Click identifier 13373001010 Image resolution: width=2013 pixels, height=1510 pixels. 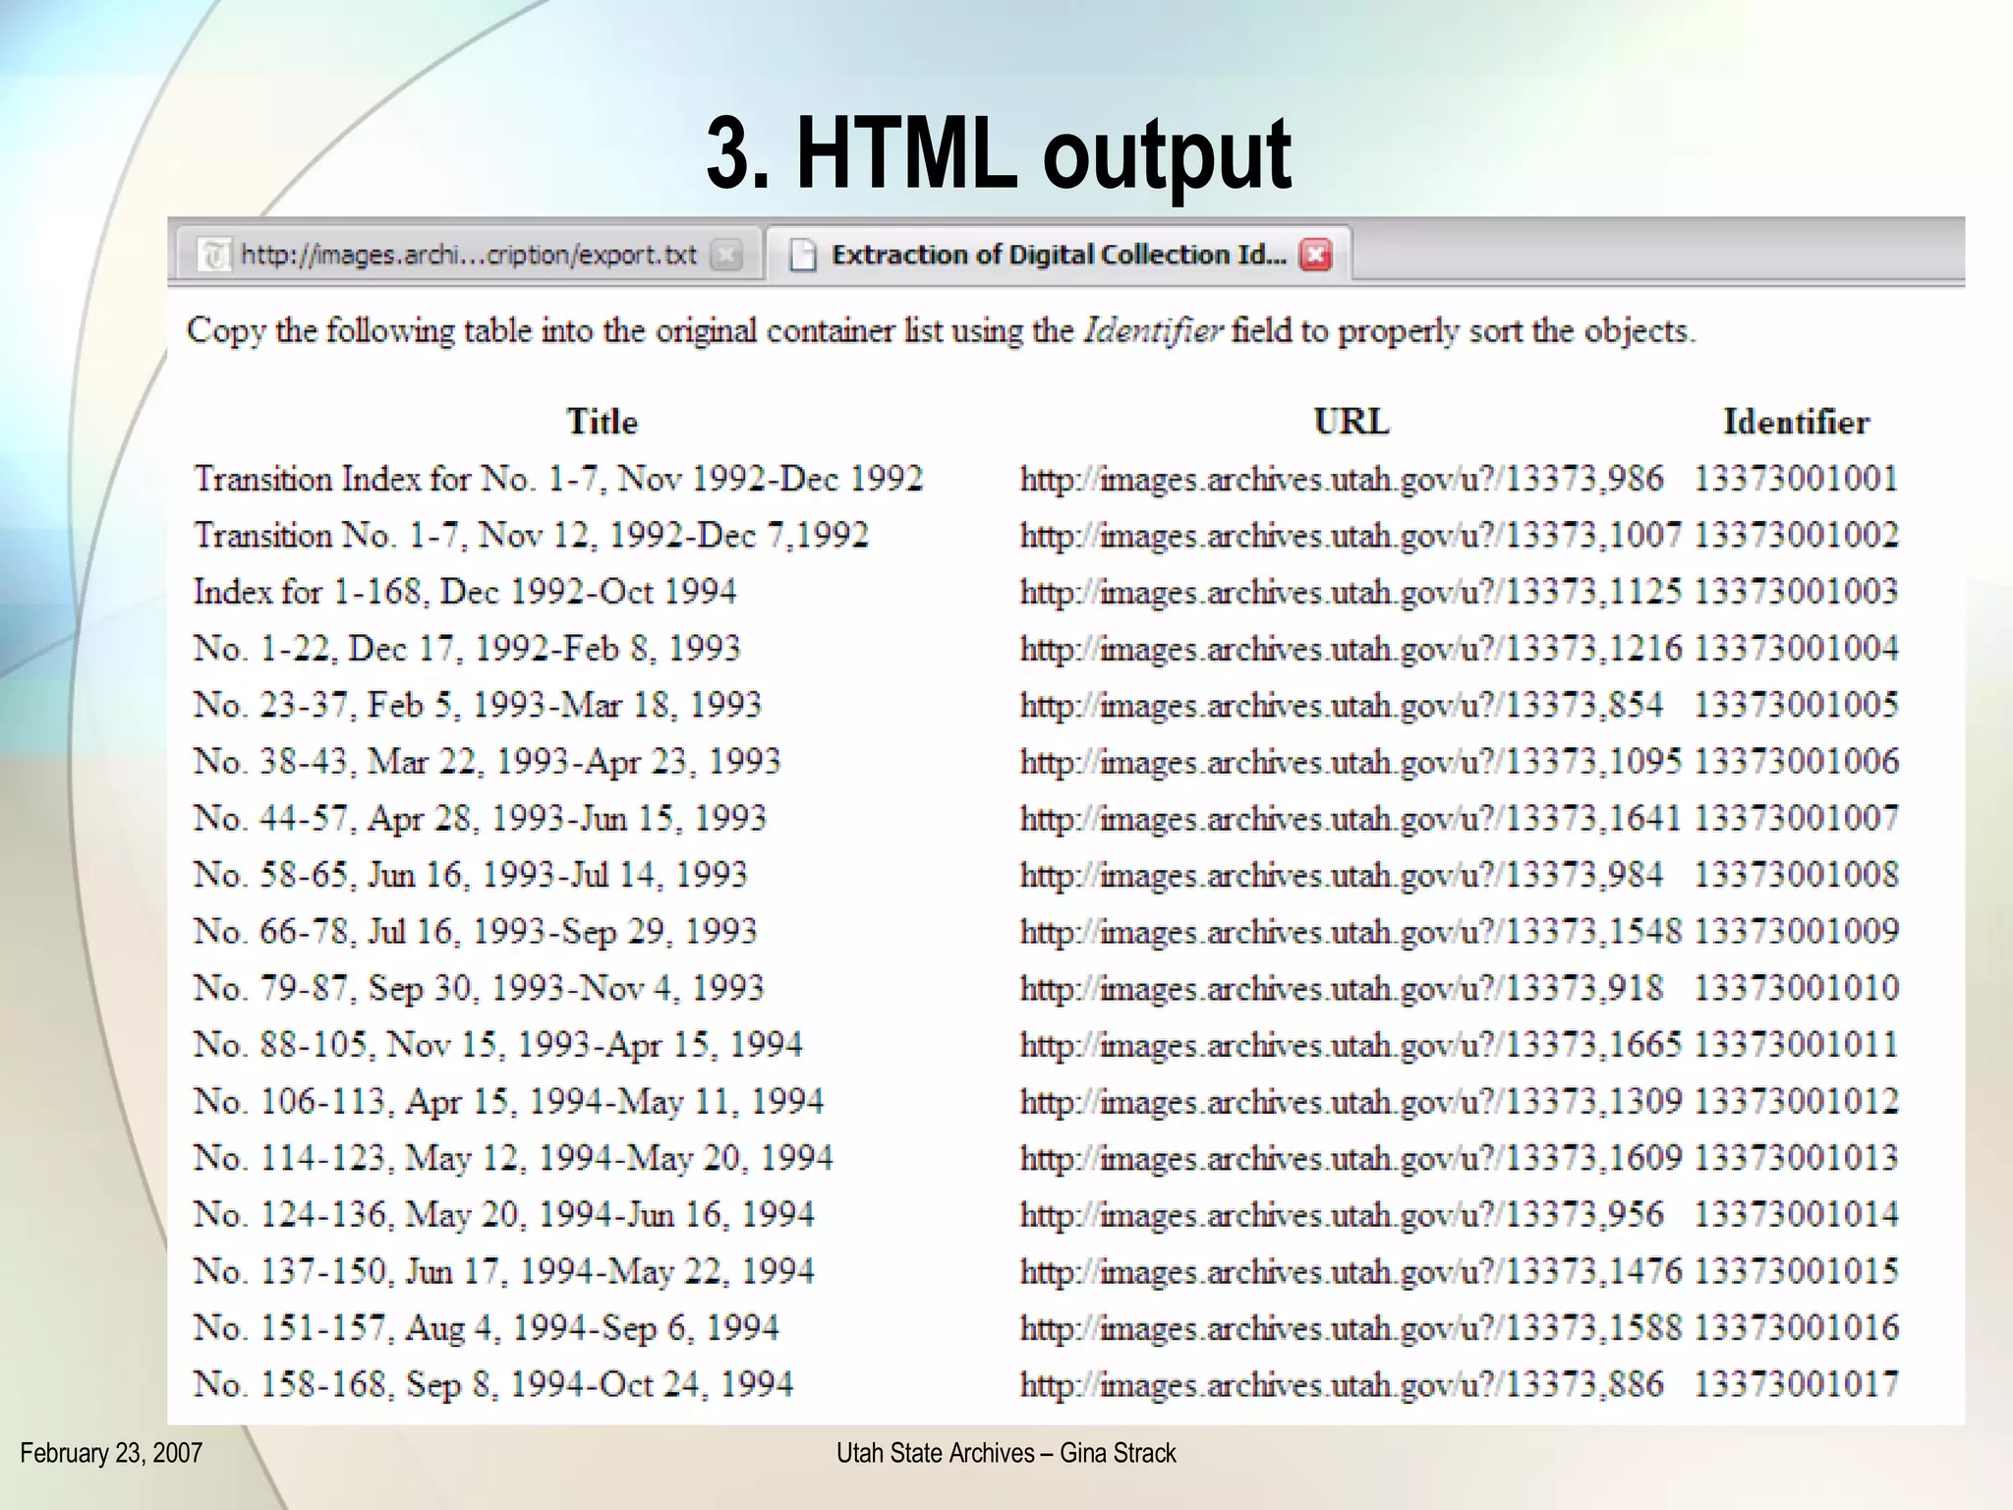click(1796, 988)
